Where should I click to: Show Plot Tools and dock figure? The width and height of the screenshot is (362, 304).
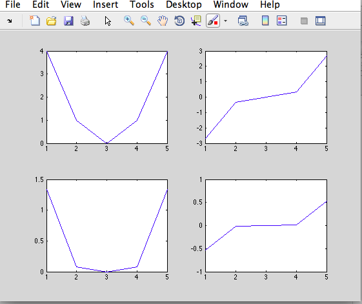(x=321, y=21)
